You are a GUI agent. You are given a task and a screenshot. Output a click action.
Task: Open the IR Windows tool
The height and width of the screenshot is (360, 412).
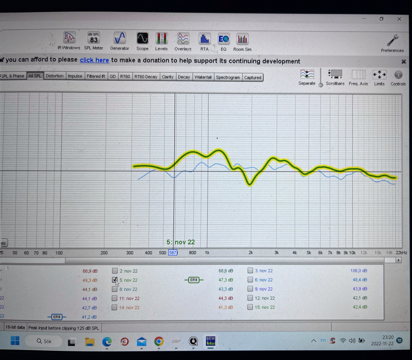[69, 41]
